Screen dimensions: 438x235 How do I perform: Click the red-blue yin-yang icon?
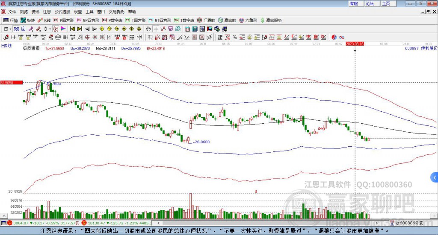[334, 37]
